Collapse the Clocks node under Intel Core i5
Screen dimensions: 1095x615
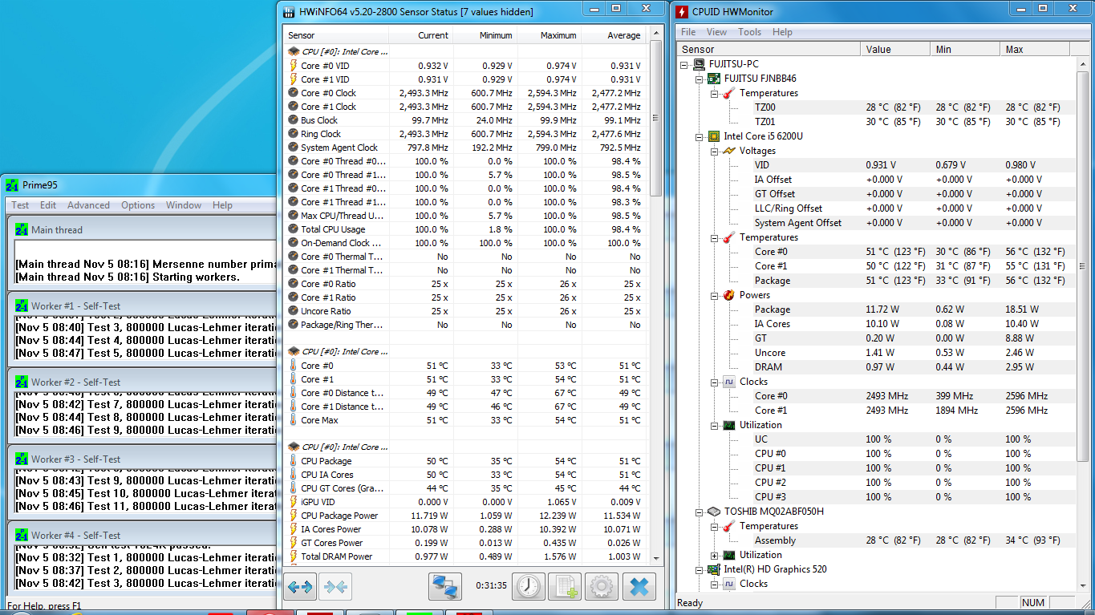[x=714, y=382]
